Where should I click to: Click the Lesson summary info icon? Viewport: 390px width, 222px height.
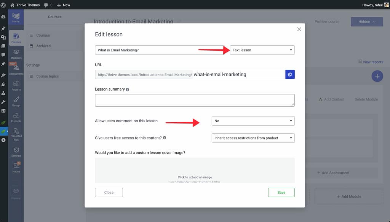(x=127, y=89)
